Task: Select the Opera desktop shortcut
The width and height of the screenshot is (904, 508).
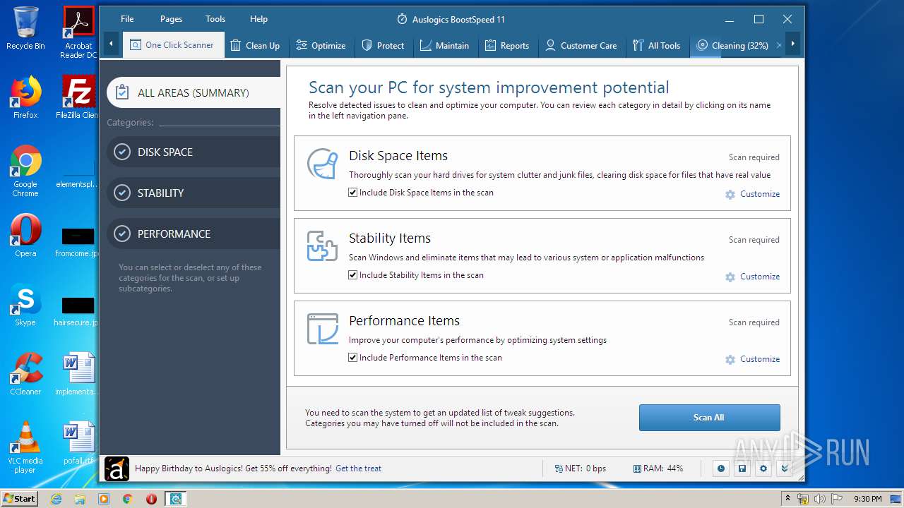Action: click(25, 236)
